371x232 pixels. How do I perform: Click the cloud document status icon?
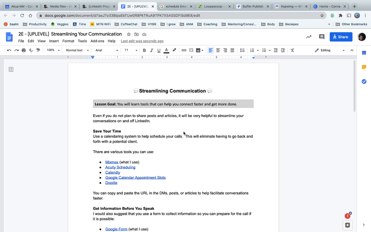pyautogui.click(x=144, y=34)
